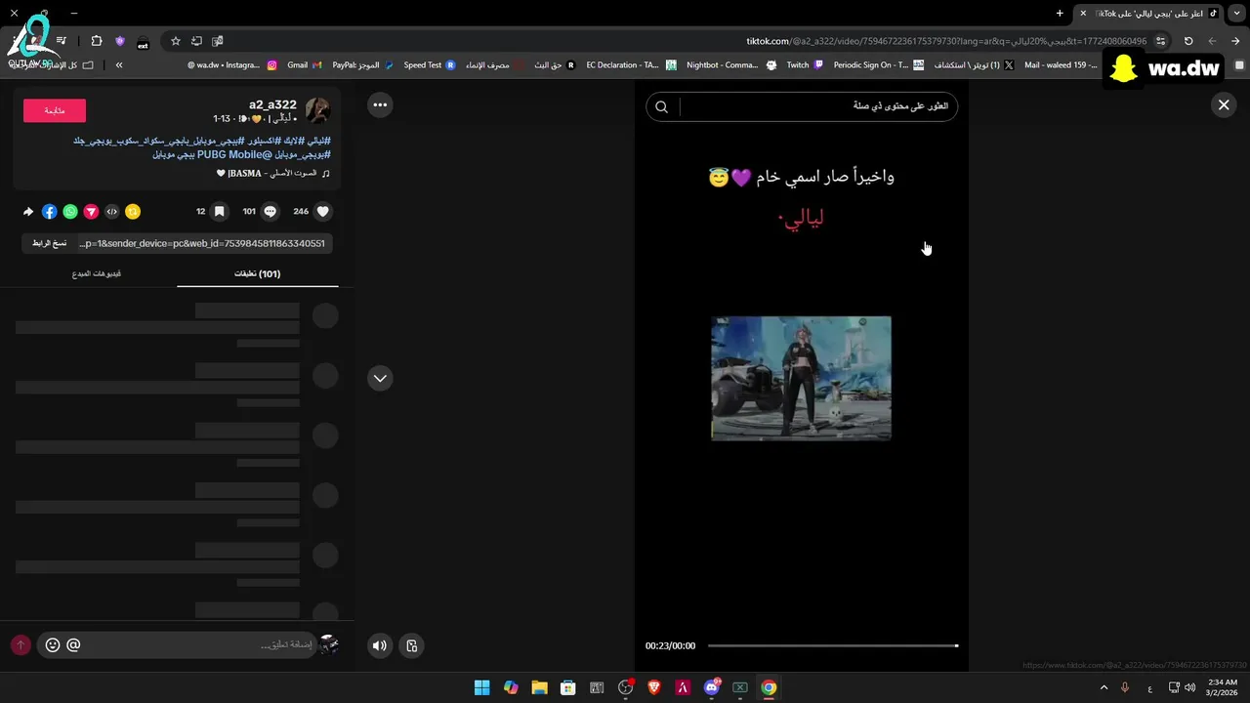The image size is (1250, 703).
Task: Expand hidden bookmarks with double chevron
Action: 119,65
